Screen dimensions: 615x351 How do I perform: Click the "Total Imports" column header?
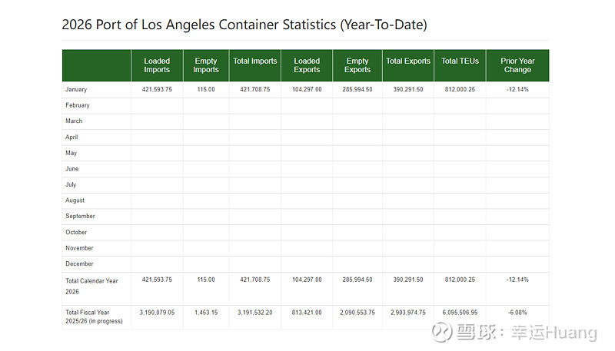pyautogui.click(x=254, y=61)
